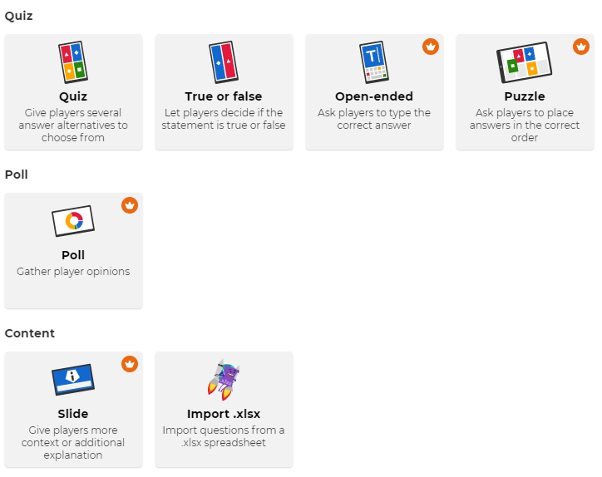Click "Import questions from a .xlsx spreadsheet" text
Screen dimensions: 602x477
[x=224, y=436]
